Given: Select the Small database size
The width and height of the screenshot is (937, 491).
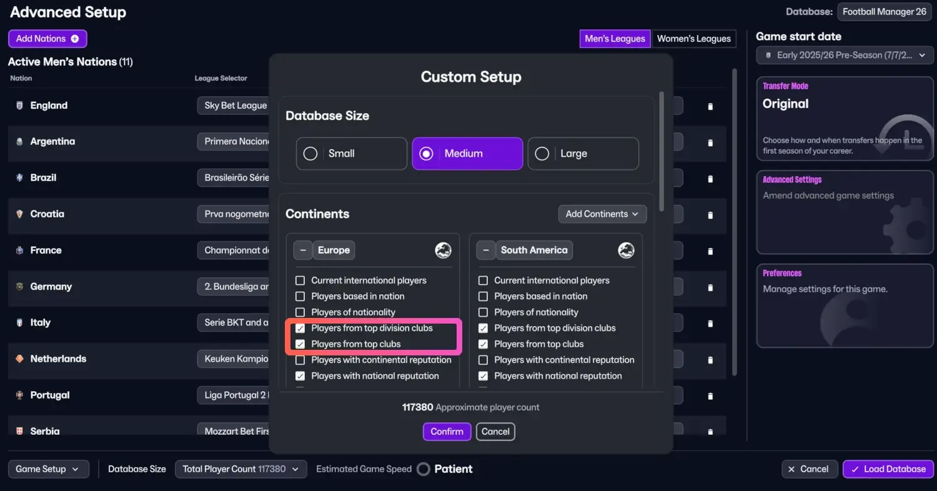Looking at the screenshot, I should click(352, 154).
